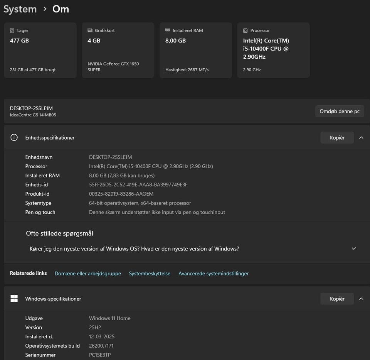Click the Installeret RAM memory icon
The width and height of the screenshot is (370, 360).
(167, 30)
